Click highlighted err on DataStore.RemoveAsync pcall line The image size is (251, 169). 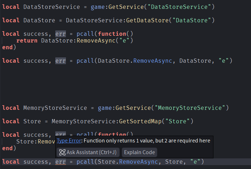[x=61, y=61]
